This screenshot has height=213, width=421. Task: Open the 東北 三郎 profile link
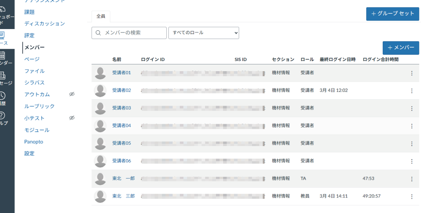pos(123,196)
